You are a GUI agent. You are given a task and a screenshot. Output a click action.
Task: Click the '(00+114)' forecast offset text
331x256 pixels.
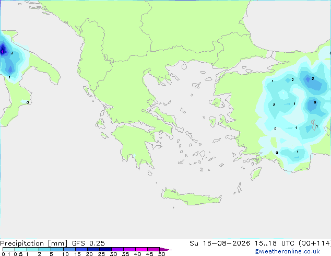click(x=315, y=243)
